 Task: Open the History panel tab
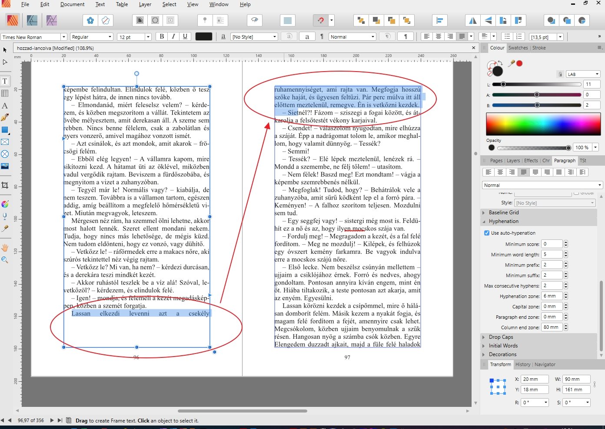point(522,364)
